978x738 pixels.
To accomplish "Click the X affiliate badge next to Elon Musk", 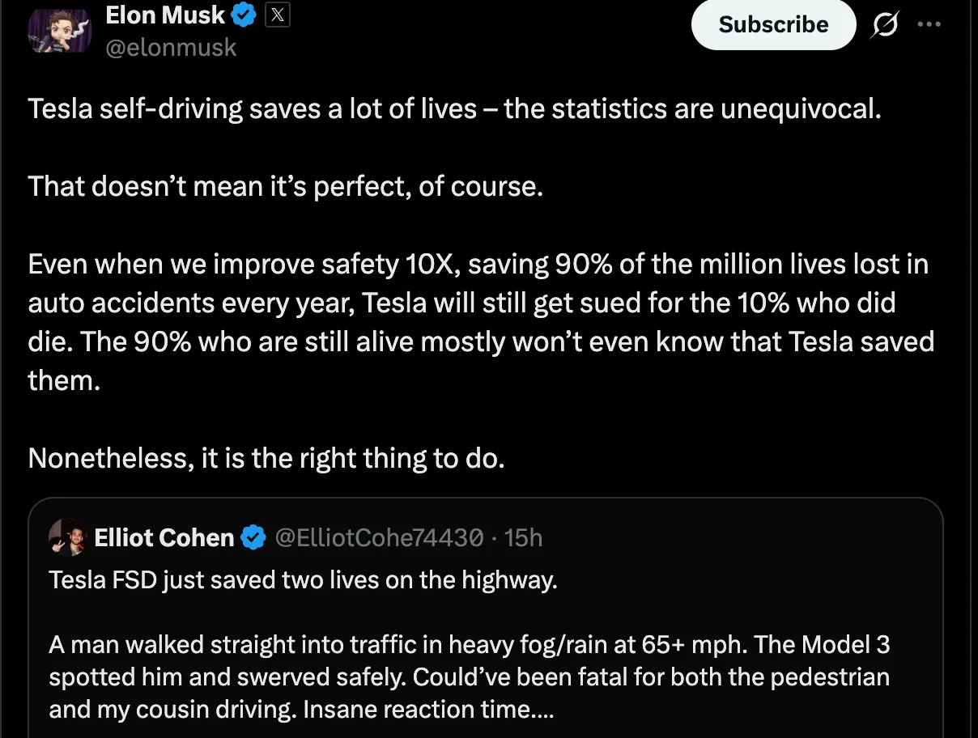I will (x=277, y=14).
